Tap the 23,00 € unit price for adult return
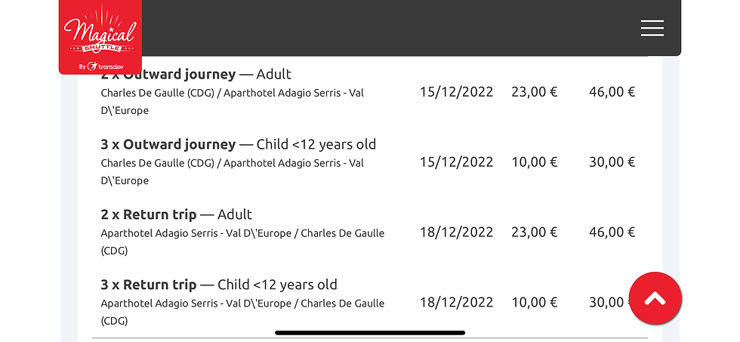 pyautogui.click(x=535, y=232)
